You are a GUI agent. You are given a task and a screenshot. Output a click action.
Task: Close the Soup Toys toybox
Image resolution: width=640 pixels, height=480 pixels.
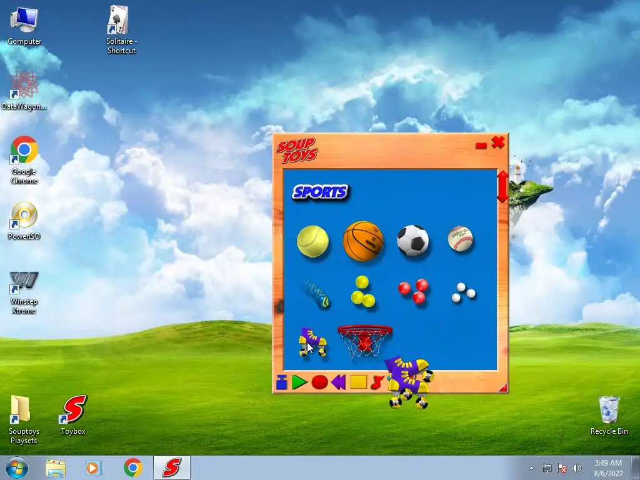(x=498, y=142)
